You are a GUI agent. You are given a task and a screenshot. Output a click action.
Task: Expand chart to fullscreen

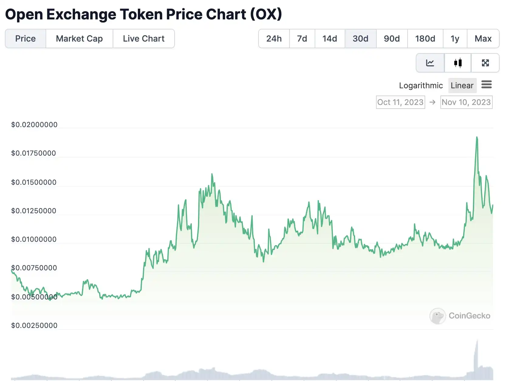(x=485, y=63)
